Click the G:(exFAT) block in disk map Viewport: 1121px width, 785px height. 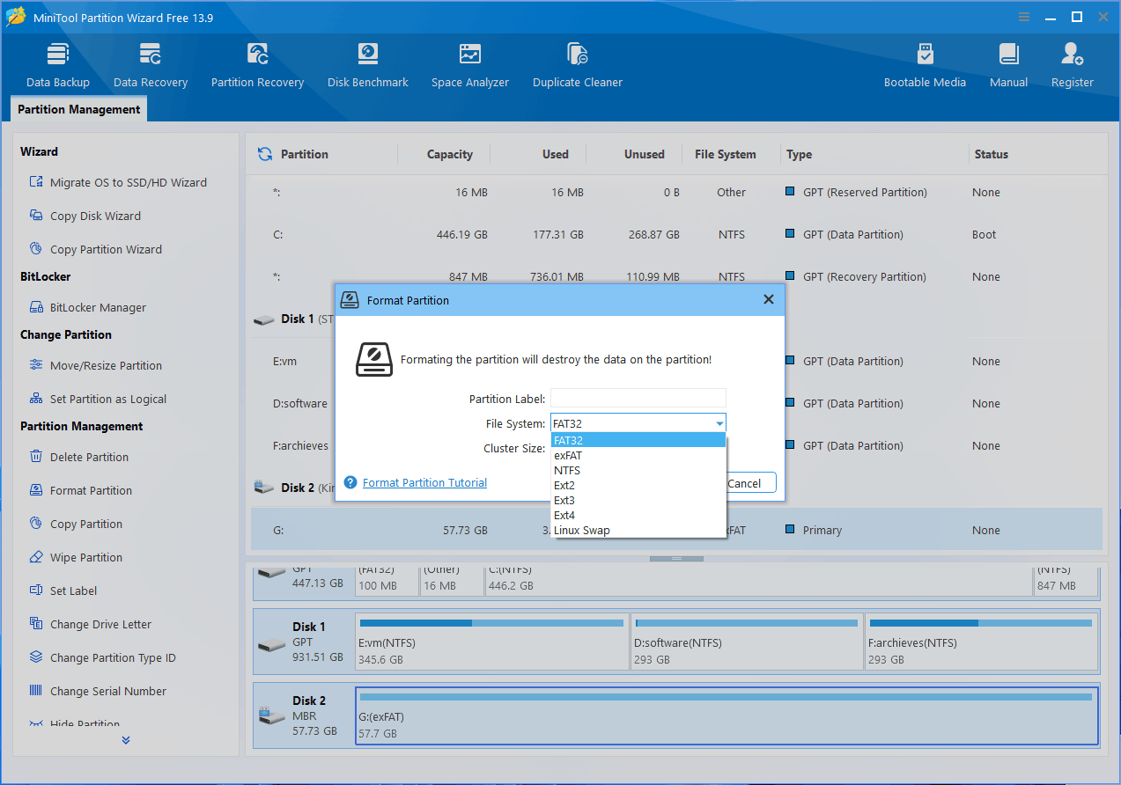tap(727, 716)
